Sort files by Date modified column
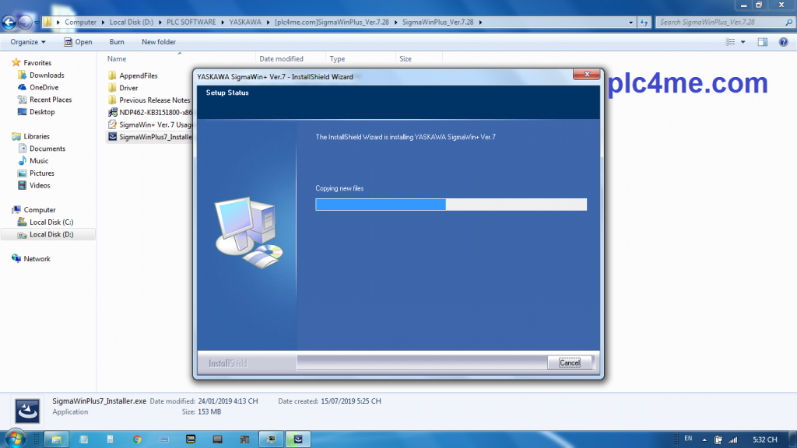Viewport: 797px width, 448px height. (x=290, y=59)
